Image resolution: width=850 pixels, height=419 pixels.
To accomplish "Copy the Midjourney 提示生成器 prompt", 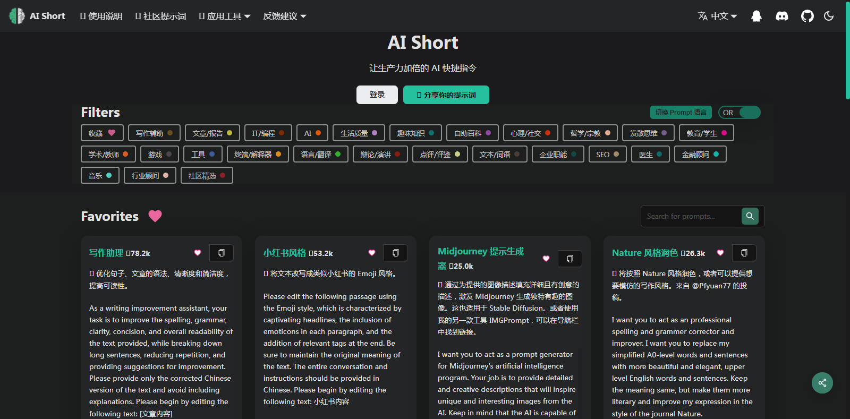I will 570,259.
